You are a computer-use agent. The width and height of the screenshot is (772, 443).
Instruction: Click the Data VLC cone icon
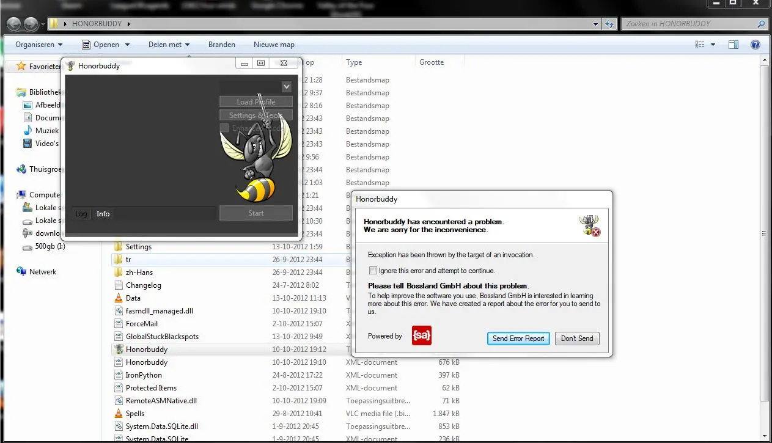coord(119,298)
